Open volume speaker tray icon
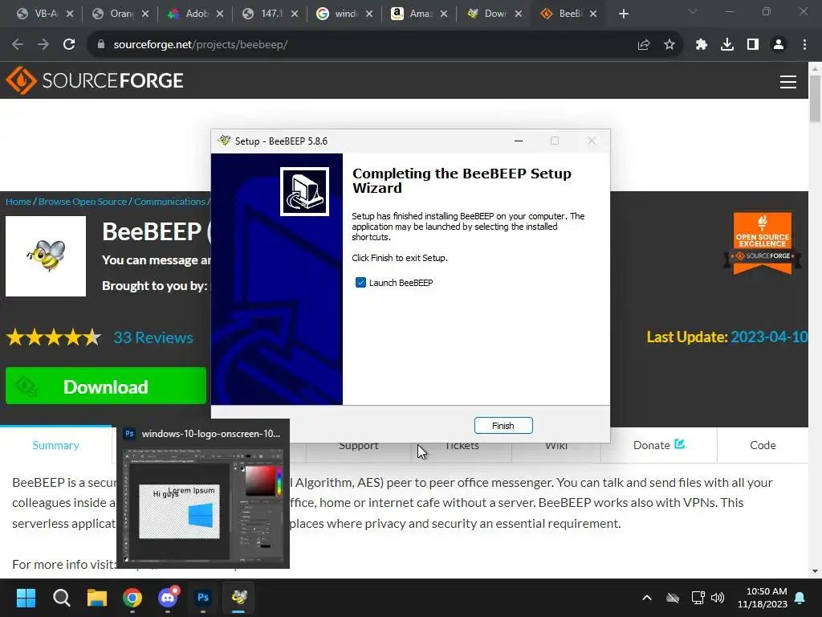This screenshot has width=822, height=617. pyautogui.click(x=718, y=598)
